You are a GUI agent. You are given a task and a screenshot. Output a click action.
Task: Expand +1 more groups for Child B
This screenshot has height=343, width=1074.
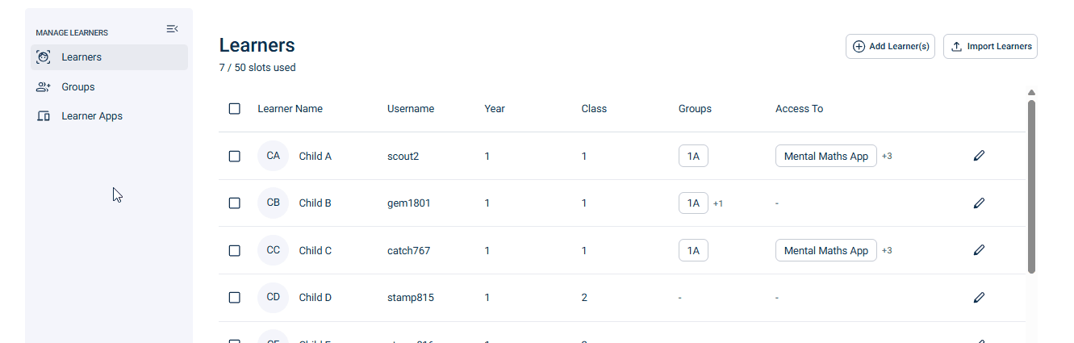pos(718,203)
